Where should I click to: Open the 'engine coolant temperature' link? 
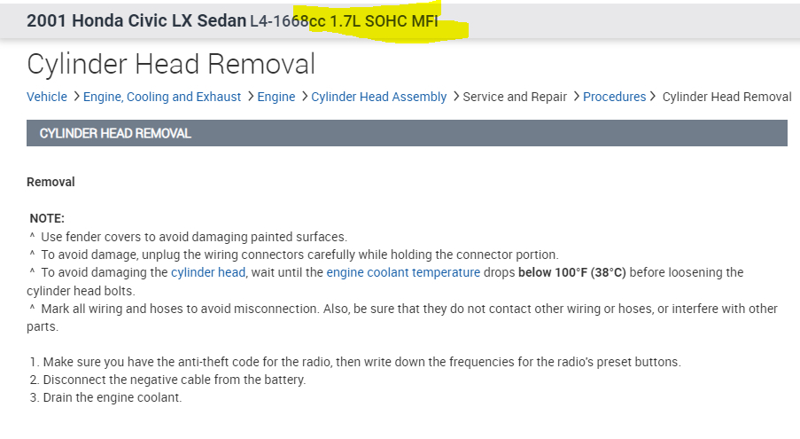tap(403, 272)
